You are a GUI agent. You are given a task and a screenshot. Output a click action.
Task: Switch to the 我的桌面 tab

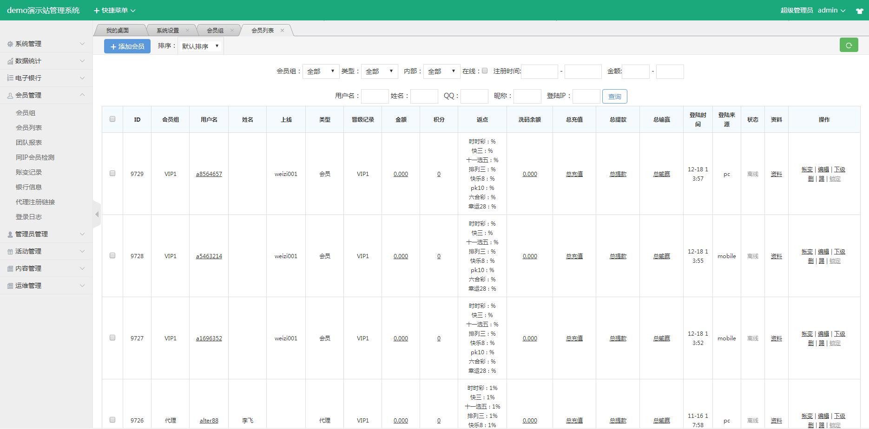tap(118, 30)
